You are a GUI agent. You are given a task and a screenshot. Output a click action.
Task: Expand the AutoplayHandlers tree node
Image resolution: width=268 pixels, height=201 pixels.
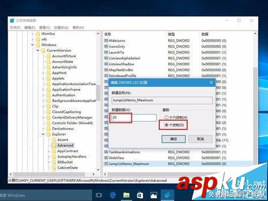(48, 157)
